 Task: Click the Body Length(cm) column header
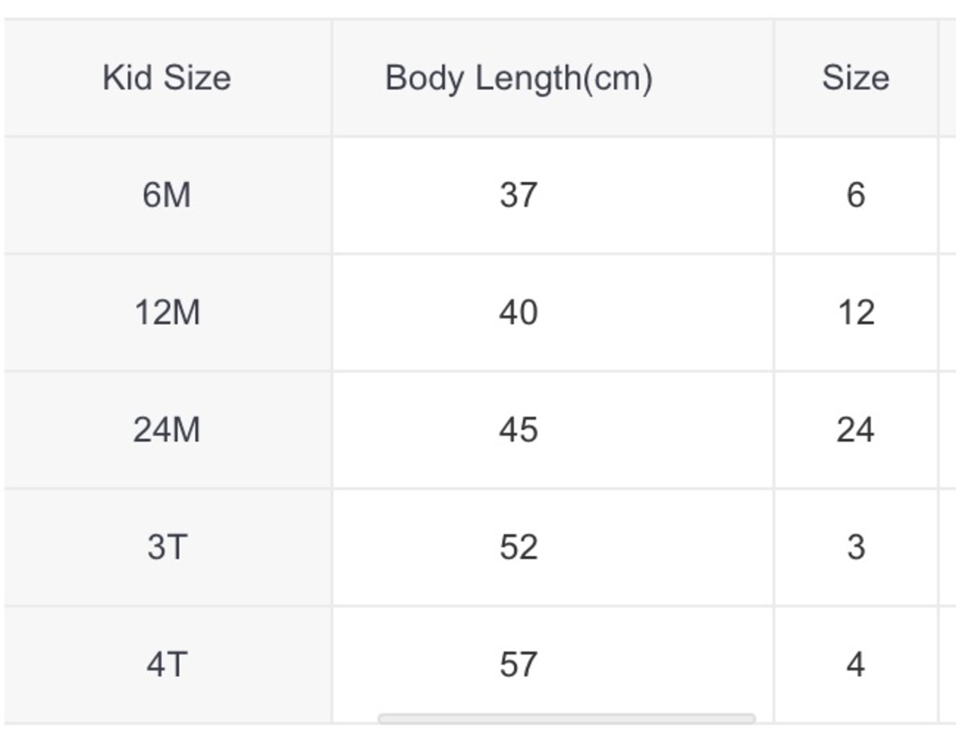click(553, 78)
